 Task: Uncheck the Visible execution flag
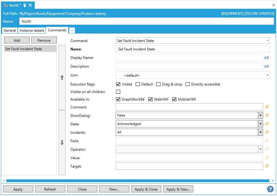tap(118, 84)
